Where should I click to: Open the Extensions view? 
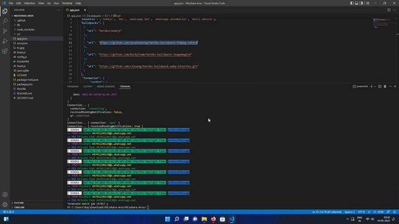point(5,51)
